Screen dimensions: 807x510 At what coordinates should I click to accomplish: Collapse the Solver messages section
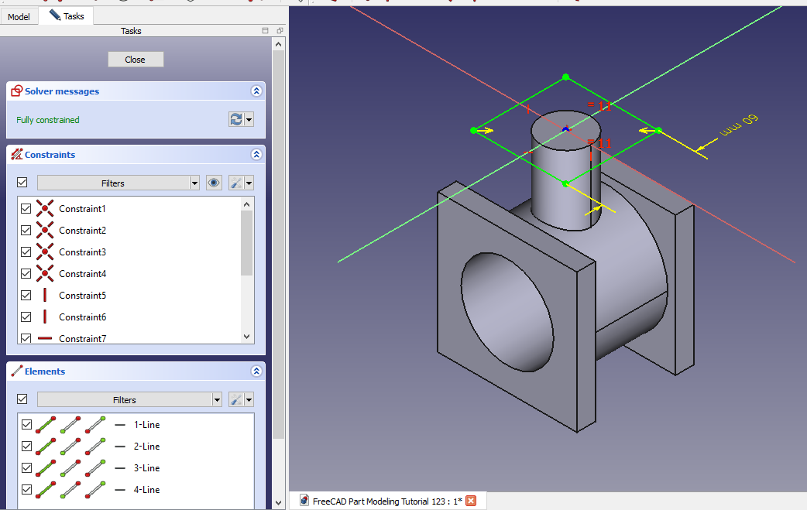(x=256, y=91)
